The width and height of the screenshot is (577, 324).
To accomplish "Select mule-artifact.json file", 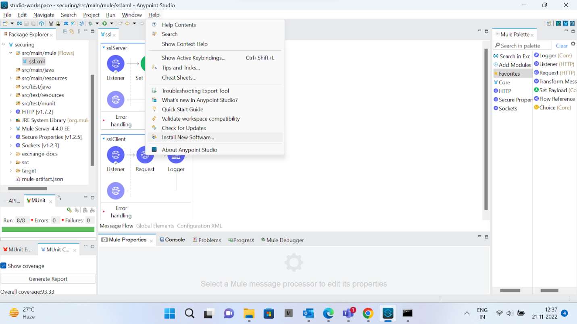I will tap(39, 179).
